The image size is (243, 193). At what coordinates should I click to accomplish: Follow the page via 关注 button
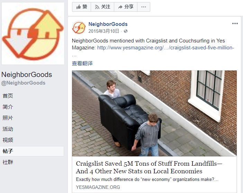(102, 7)
